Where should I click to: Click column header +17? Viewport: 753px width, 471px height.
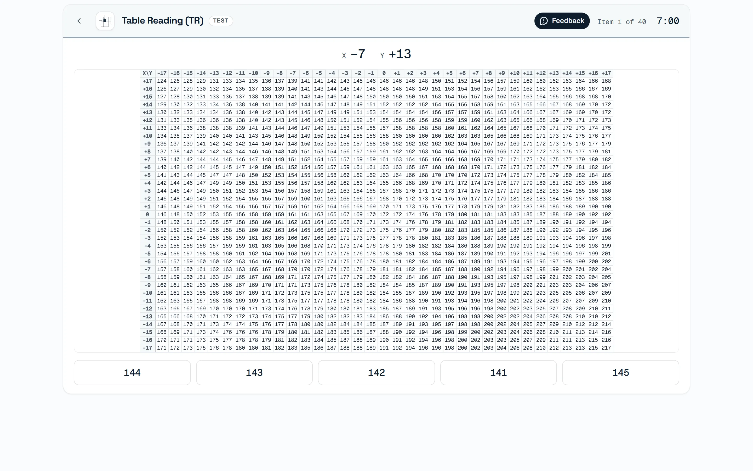click(x=606, y=73)
